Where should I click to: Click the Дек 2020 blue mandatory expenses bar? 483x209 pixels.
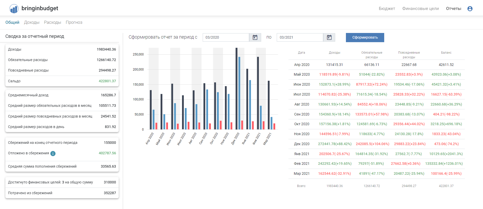(x=239, y=93)
